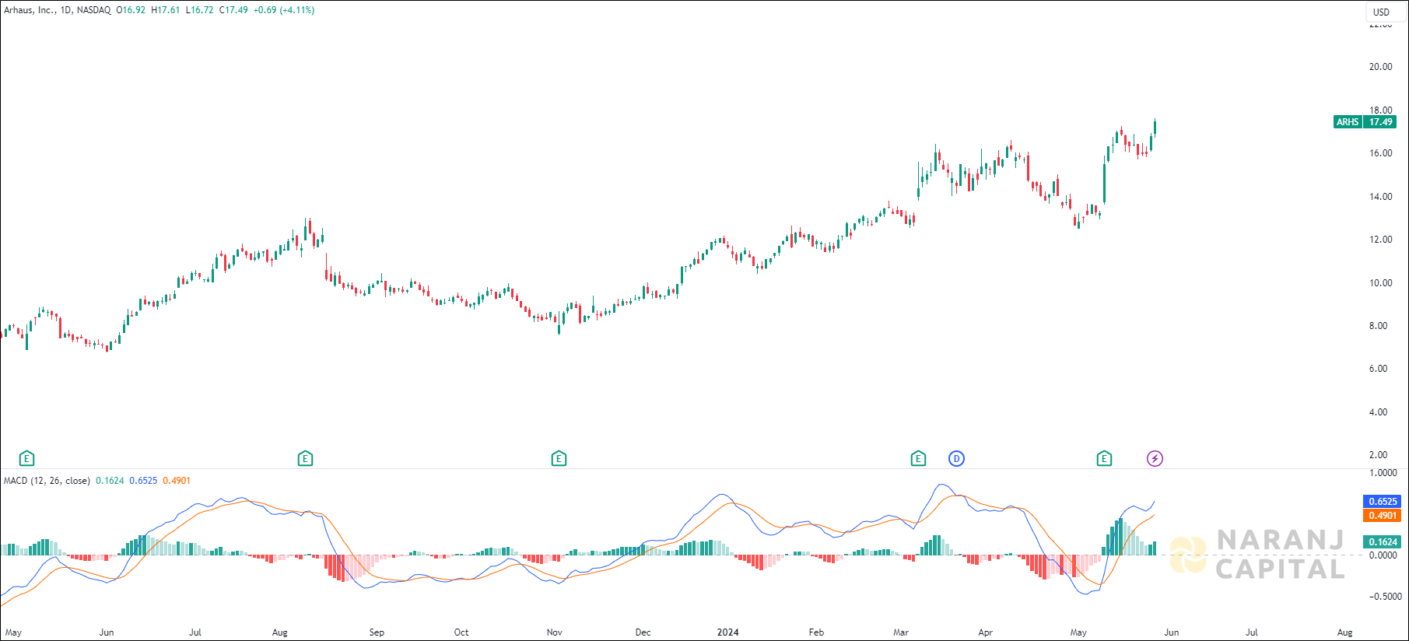This screenshot has height=641, width=1409.
Task: Click the Feb label on time axis
Action: point(816,632)
